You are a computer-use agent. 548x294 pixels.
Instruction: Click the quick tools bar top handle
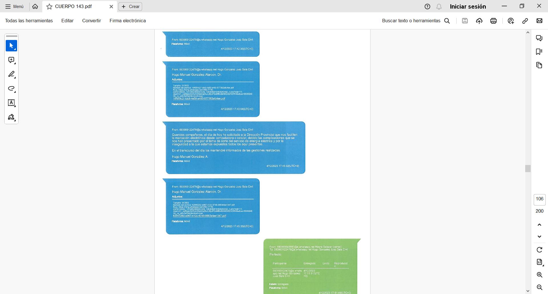click(x=11, y=36)
